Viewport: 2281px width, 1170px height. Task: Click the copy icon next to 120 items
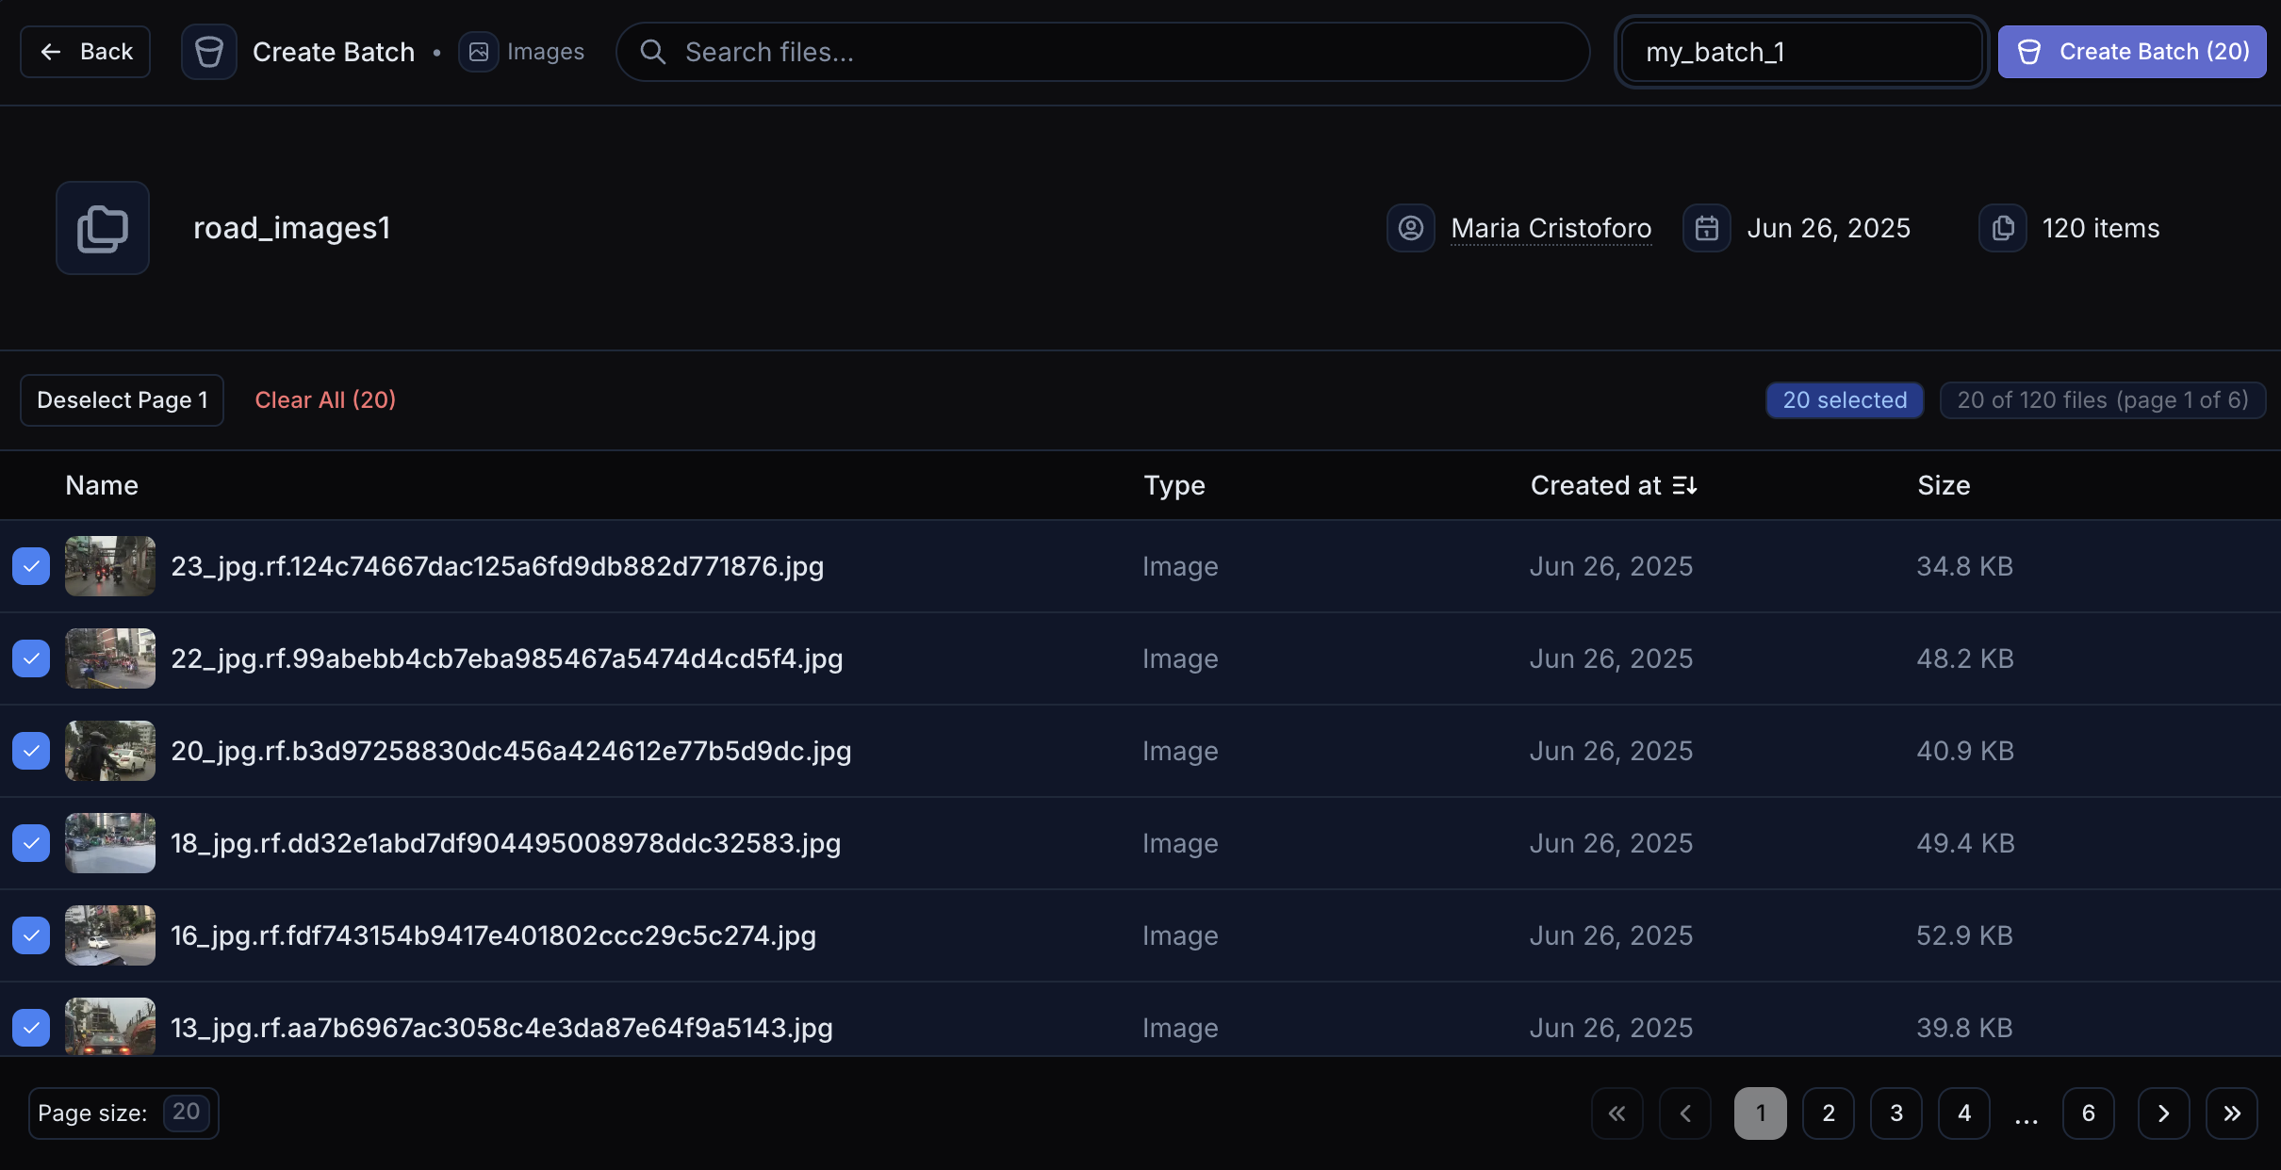coord(2002,228)
